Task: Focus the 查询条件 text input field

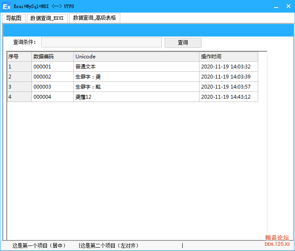Action: coord(101,42)
